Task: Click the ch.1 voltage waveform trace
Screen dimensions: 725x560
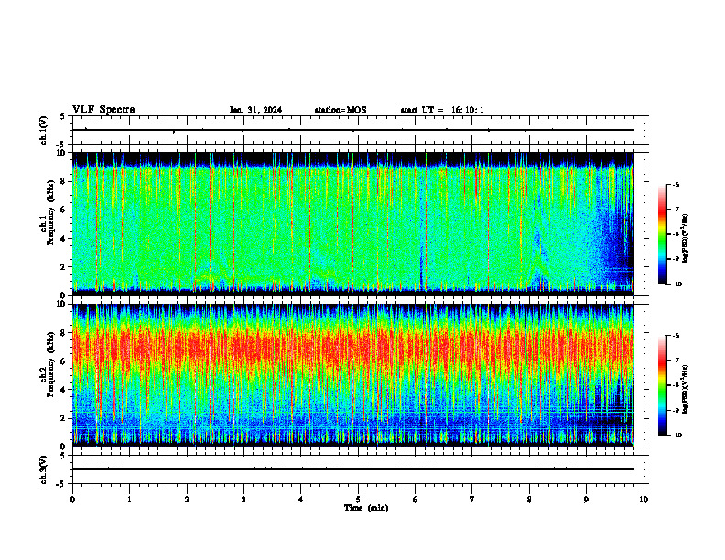Action: point(352,130)
